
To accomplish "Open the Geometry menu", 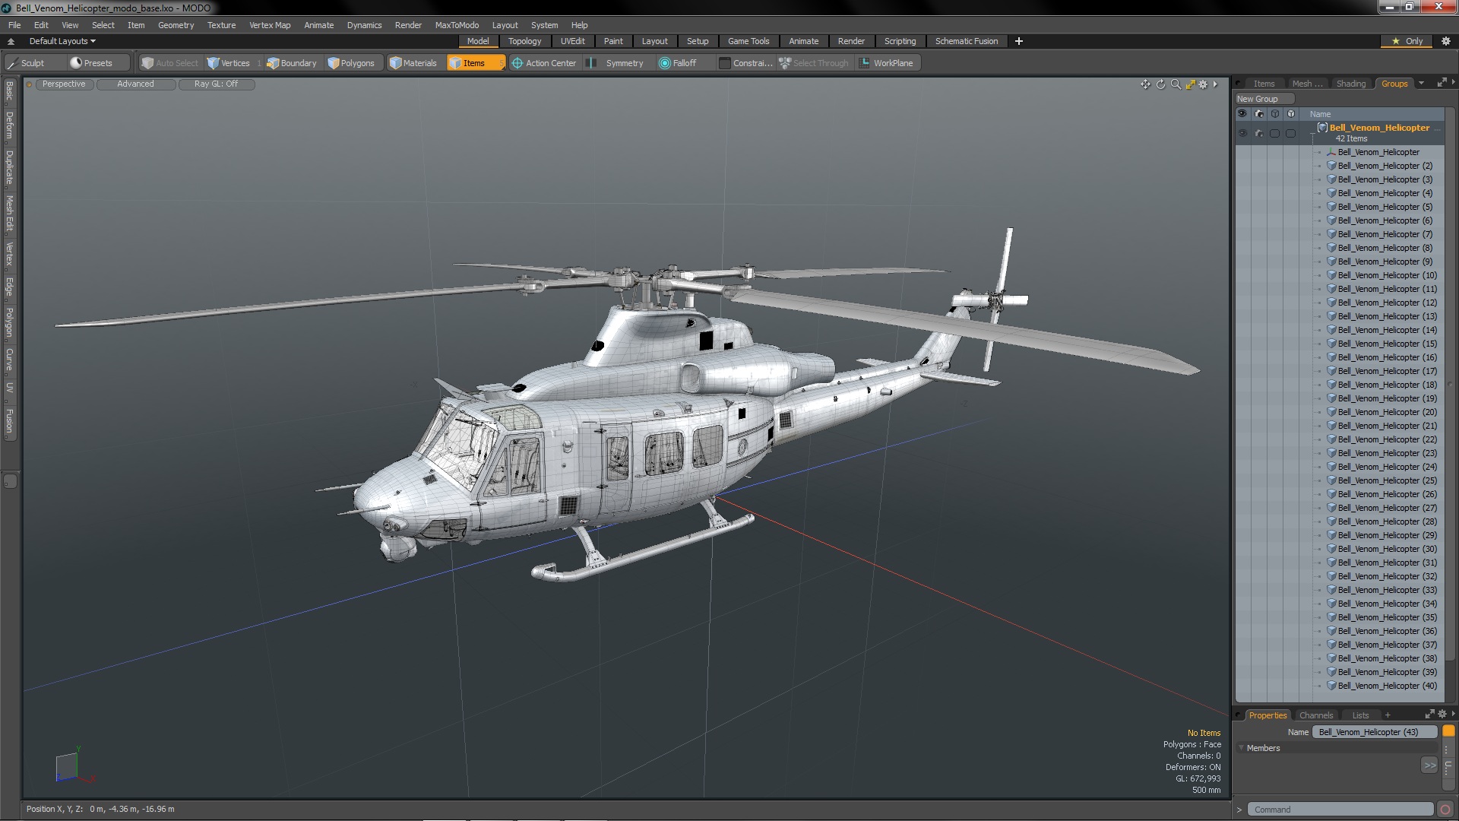I will pyautogui.click(x=176, y=25).
